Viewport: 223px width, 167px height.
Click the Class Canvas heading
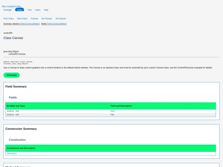pos(13,38)
